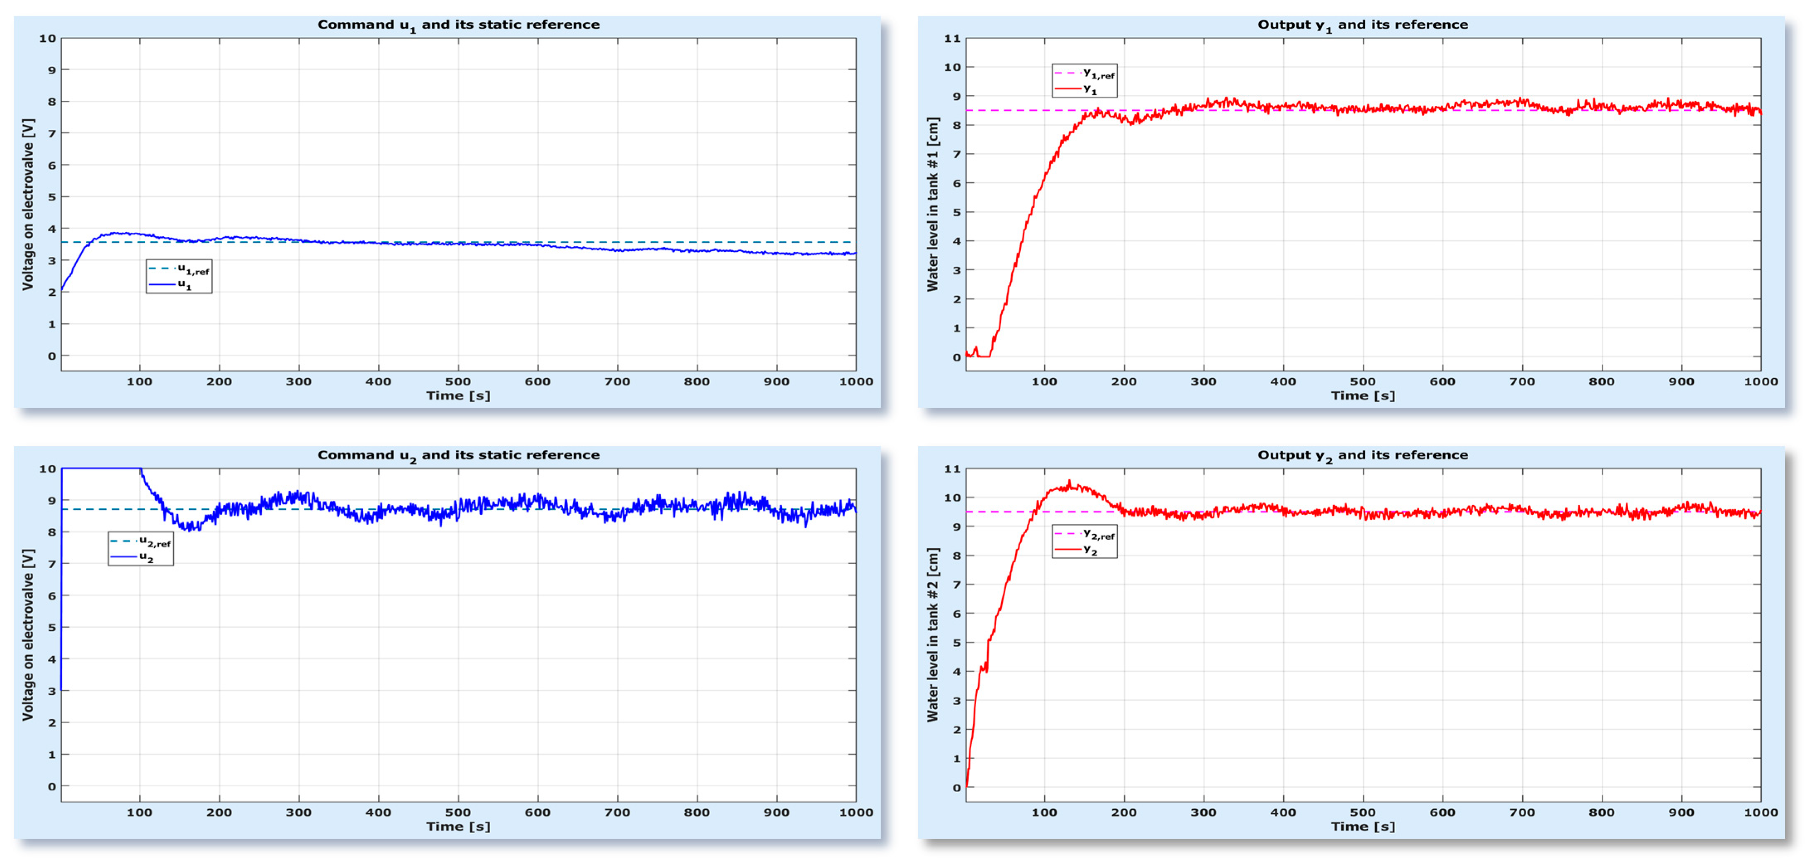Select the solid-line "y2" legend entry
Screen dimensions: 1807x866
tap(1076, 550)
